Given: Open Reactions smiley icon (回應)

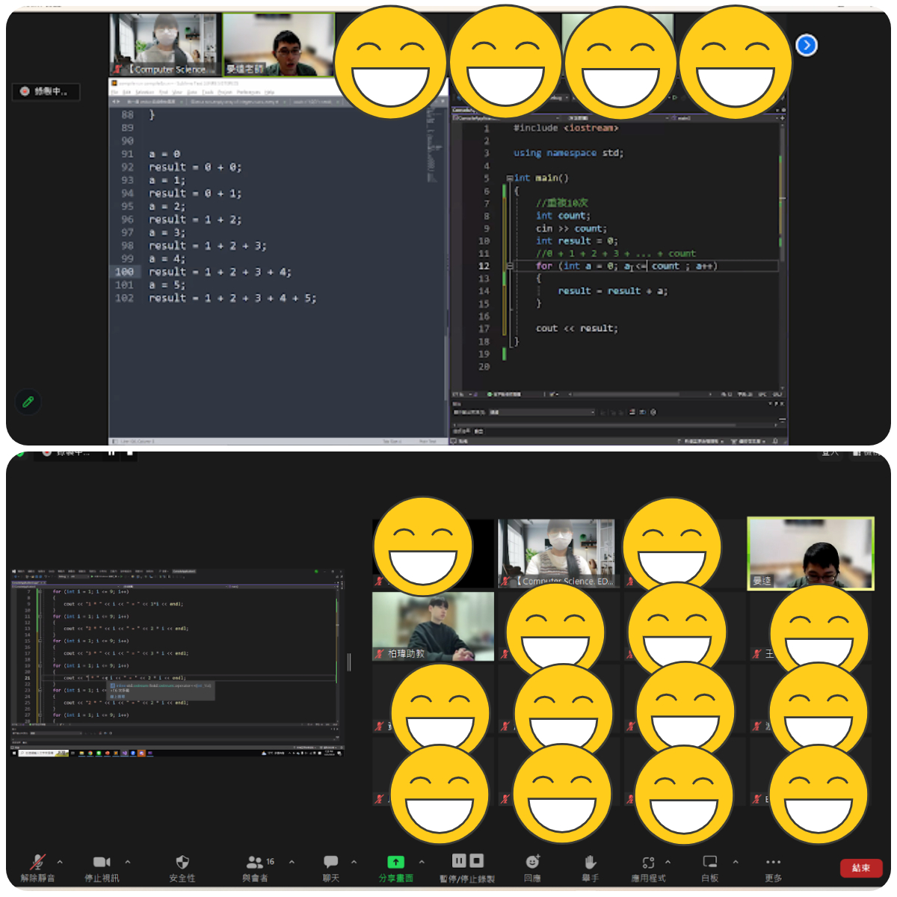Looking at the screenshot, I should coord(532,863).
